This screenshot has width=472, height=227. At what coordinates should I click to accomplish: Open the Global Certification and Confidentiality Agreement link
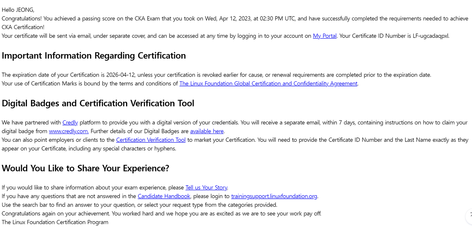268,84
